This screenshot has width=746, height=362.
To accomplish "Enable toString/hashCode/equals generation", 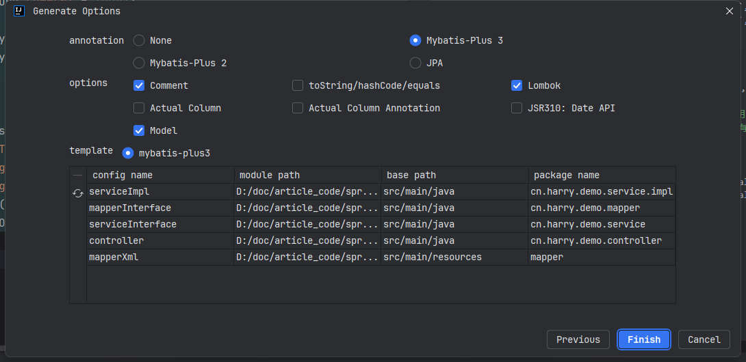I will 298,86.
